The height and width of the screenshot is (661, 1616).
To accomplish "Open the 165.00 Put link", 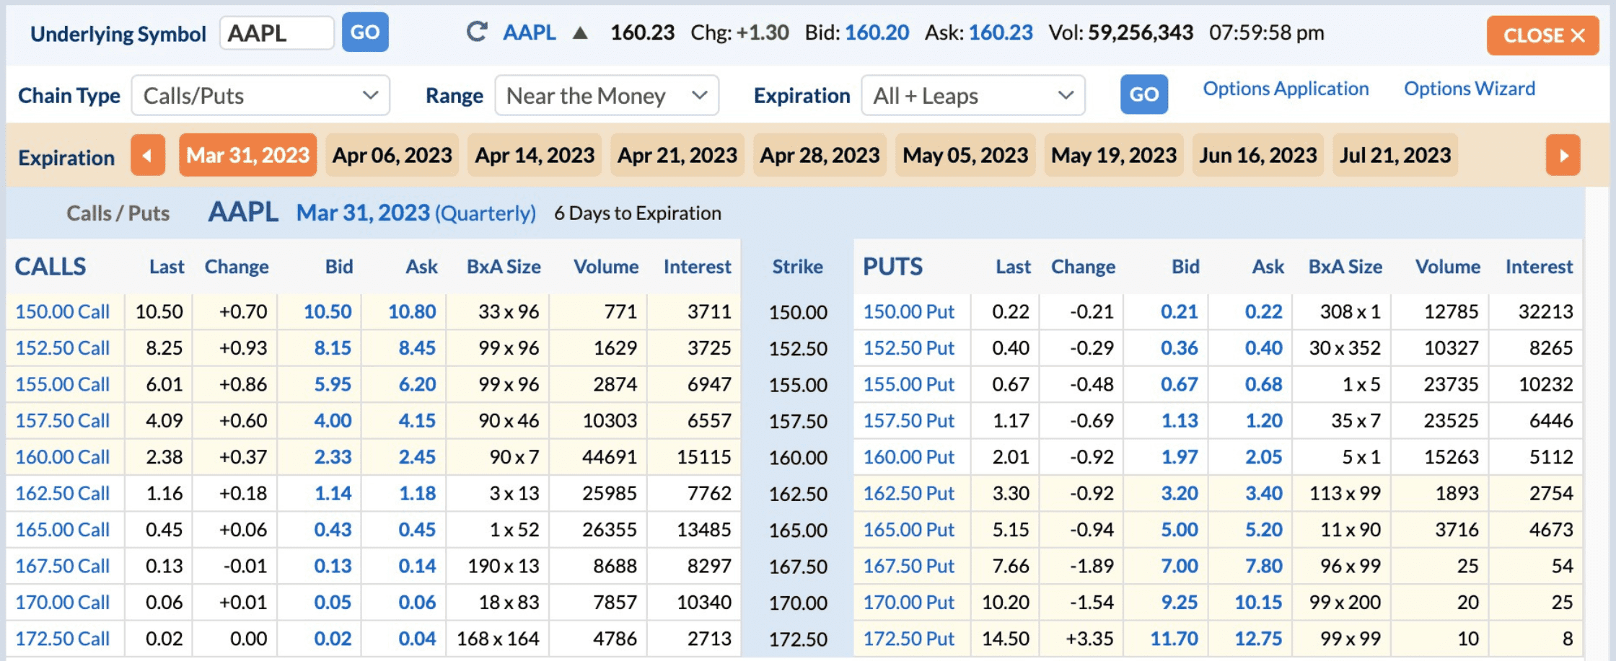I will click(909, 529).
